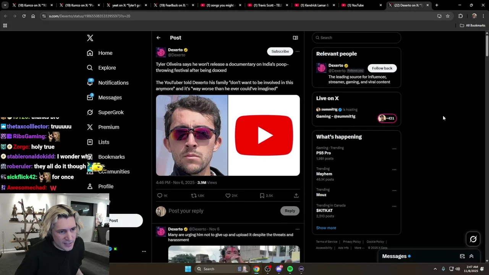
Task: Open the Terms of Service link
Action: tap(327, 242)
